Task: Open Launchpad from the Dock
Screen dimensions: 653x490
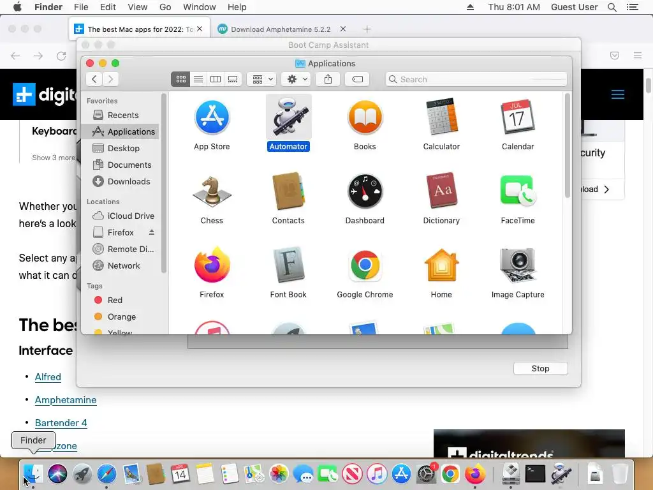Action: point(82,474)
